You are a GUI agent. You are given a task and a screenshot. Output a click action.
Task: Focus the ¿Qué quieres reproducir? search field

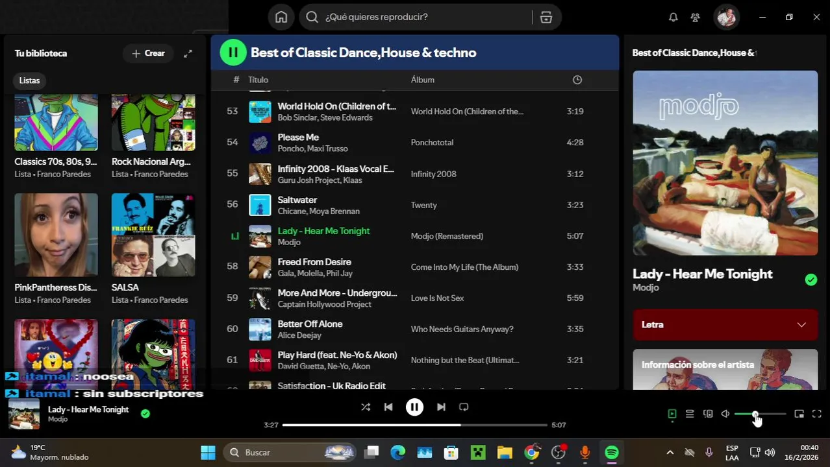click(416, 18)
